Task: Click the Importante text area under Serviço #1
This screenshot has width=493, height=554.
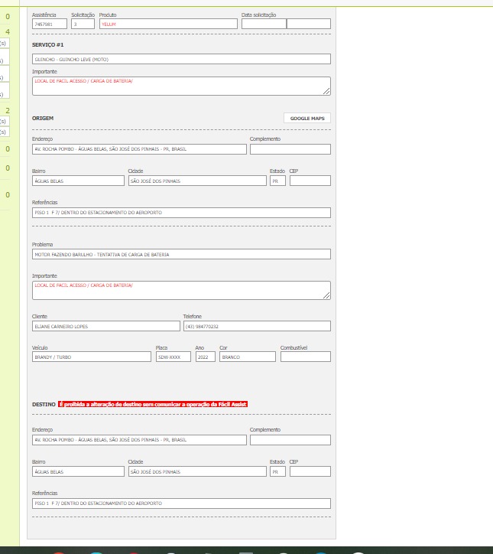Action: [181, 86]
